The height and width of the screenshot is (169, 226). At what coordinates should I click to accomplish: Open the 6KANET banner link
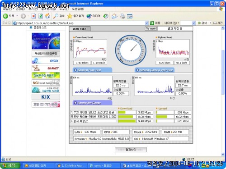pos(46,68)
